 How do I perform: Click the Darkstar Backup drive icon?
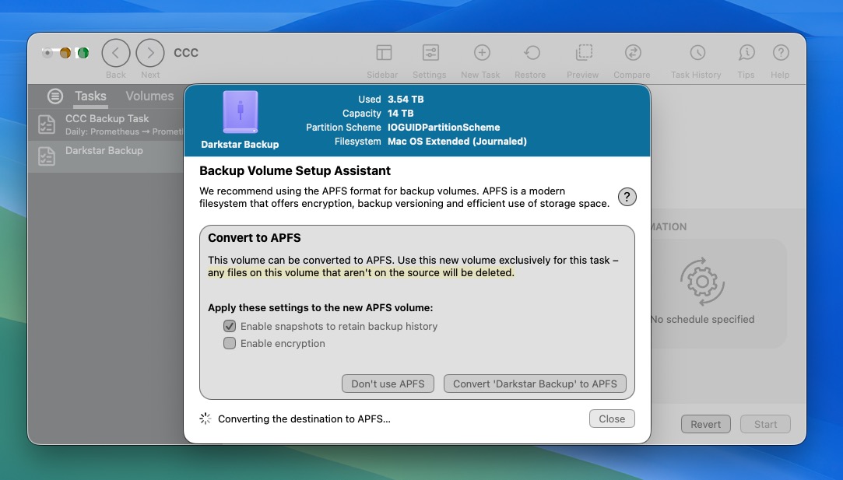pyautogui.click(x=241, y=112)
